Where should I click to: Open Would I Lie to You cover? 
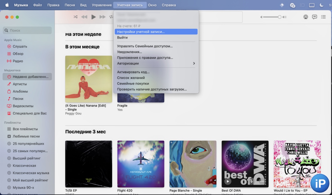[297, 164]
